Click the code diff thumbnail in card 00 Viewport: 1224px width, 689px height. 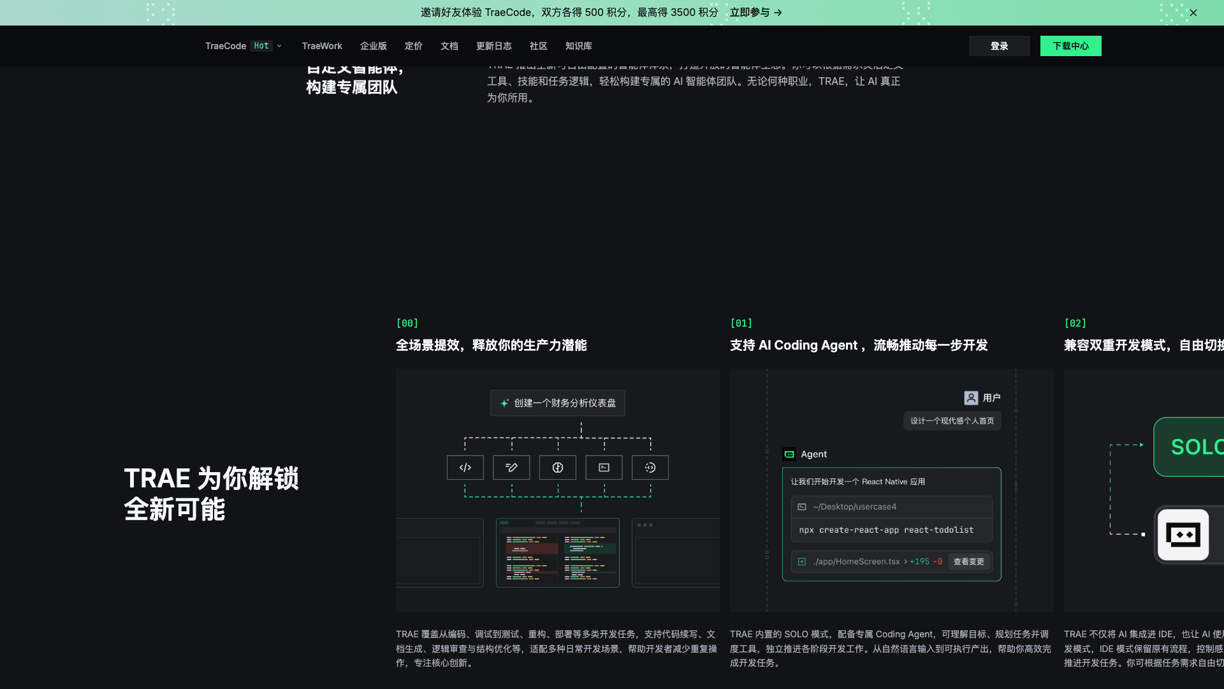tap(558, 552)
